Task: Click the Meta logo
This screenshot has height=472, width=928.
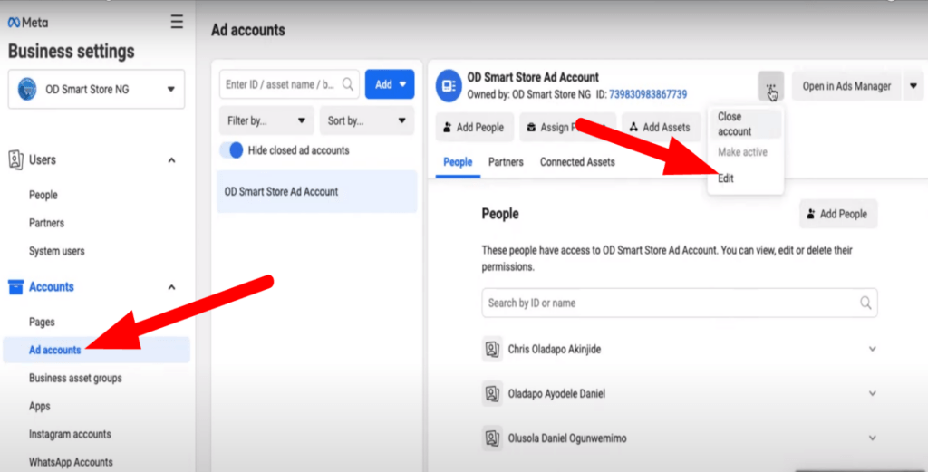Action: (x=28, y=23)
